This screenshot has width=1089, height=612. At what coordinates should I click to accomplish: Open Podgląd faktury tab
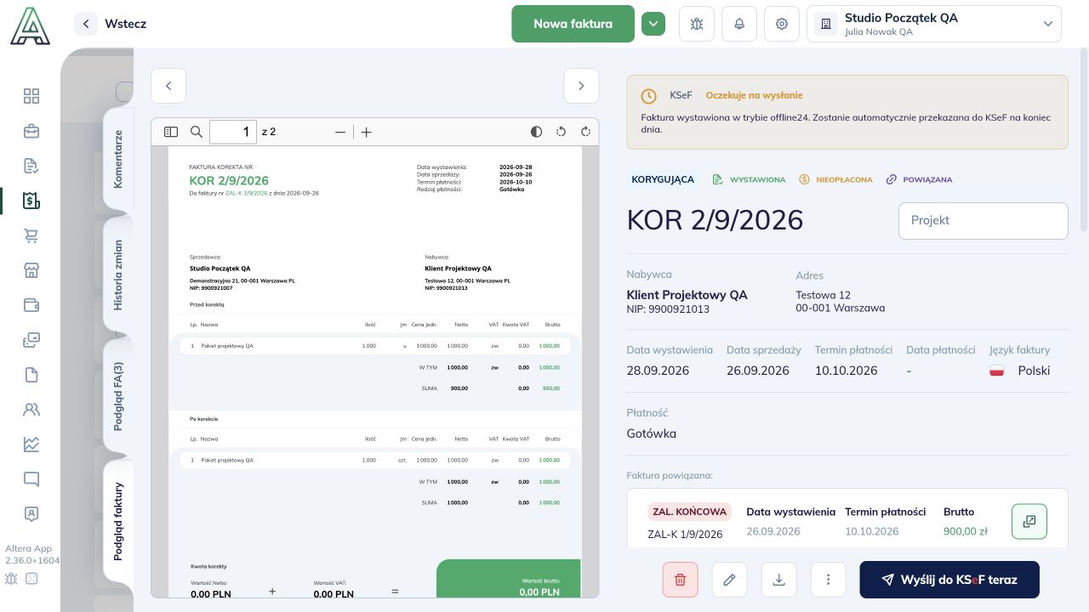[x=118, y=522]
